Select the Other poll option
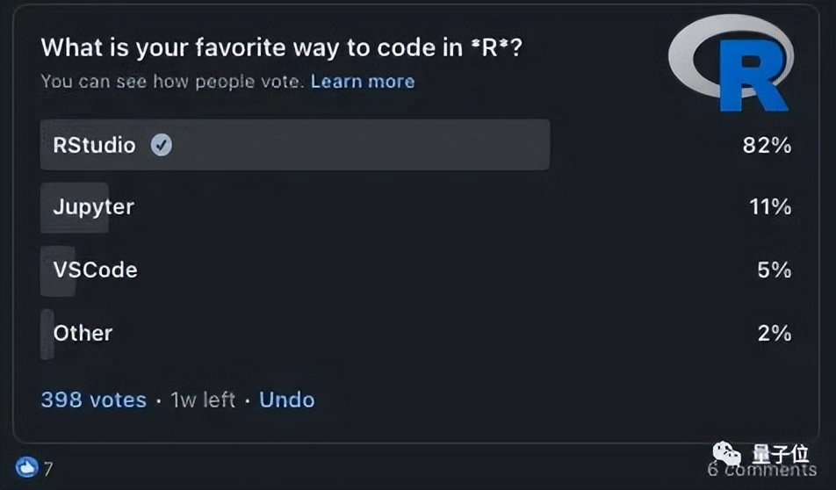The image size is (836, 490). pyautogui.click(x=83, y=333)
